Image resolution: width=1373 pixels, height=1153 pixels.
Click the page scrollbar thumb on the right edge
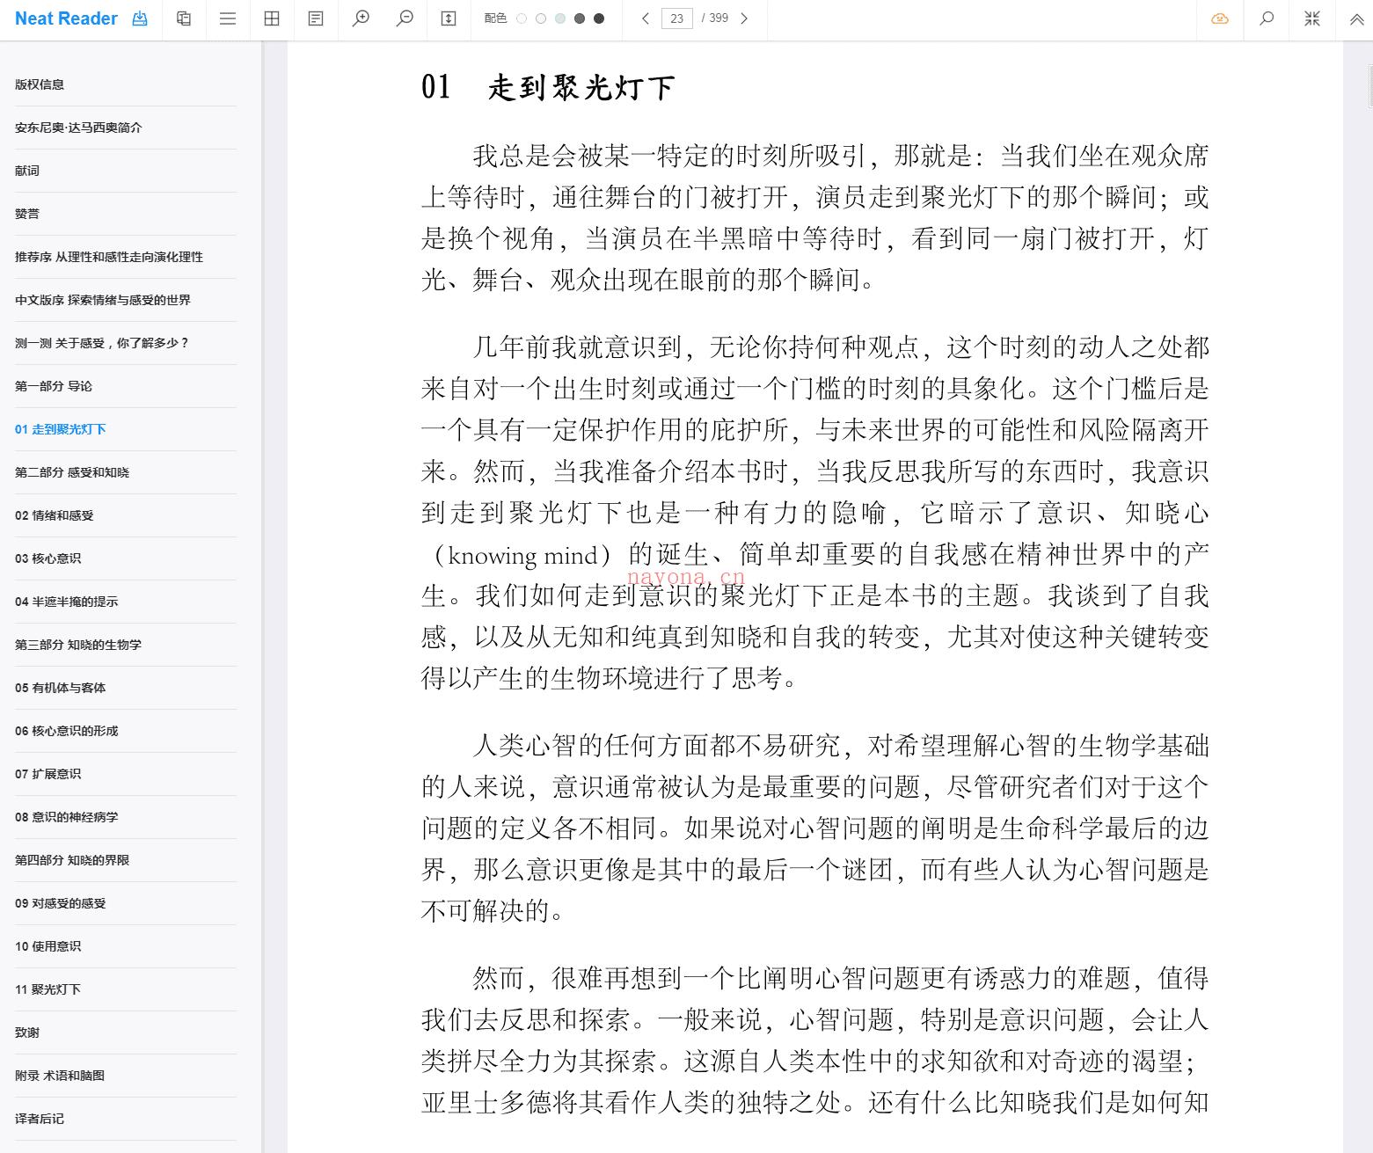[x=1370, y=84]
